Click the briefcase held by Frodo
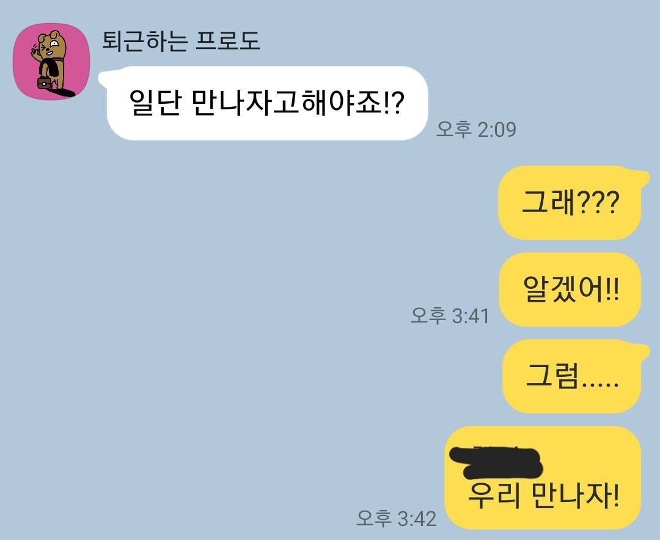The image size is (660, 540). click(44, 82)
